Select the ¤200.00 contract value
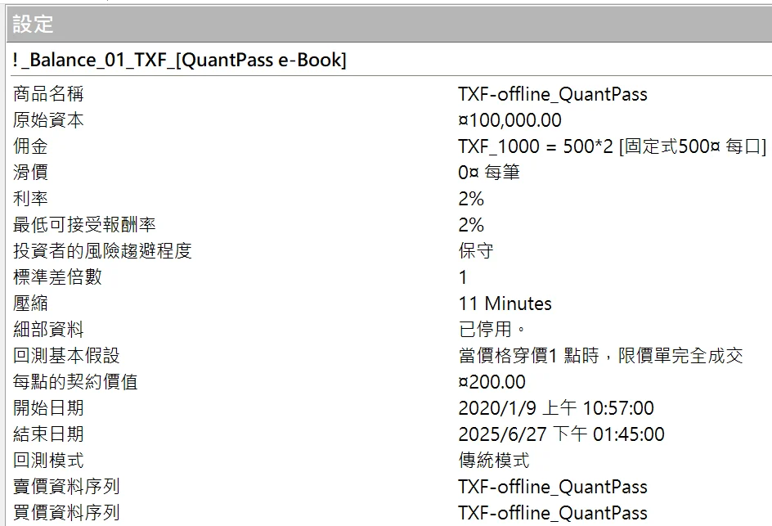Screen dimensions: 772x526 point(491,382)
